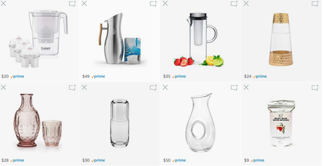The width and height of the screenshot is (324, 166).
Task: Add comment to glass decanter with hole
Action: click(234, 88)
